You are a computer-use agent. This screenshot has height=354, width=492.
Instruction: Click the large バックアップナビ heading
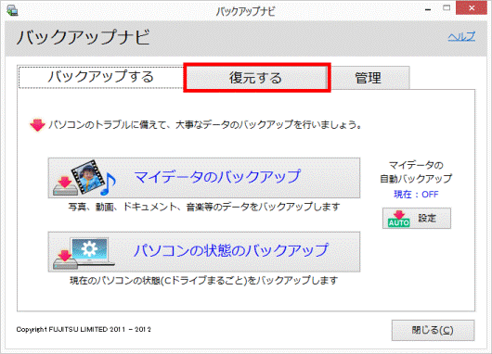(84, 37)
